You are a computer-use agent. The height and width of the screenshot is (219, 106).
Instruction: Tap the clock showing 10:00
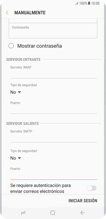[x=95, y=3]
